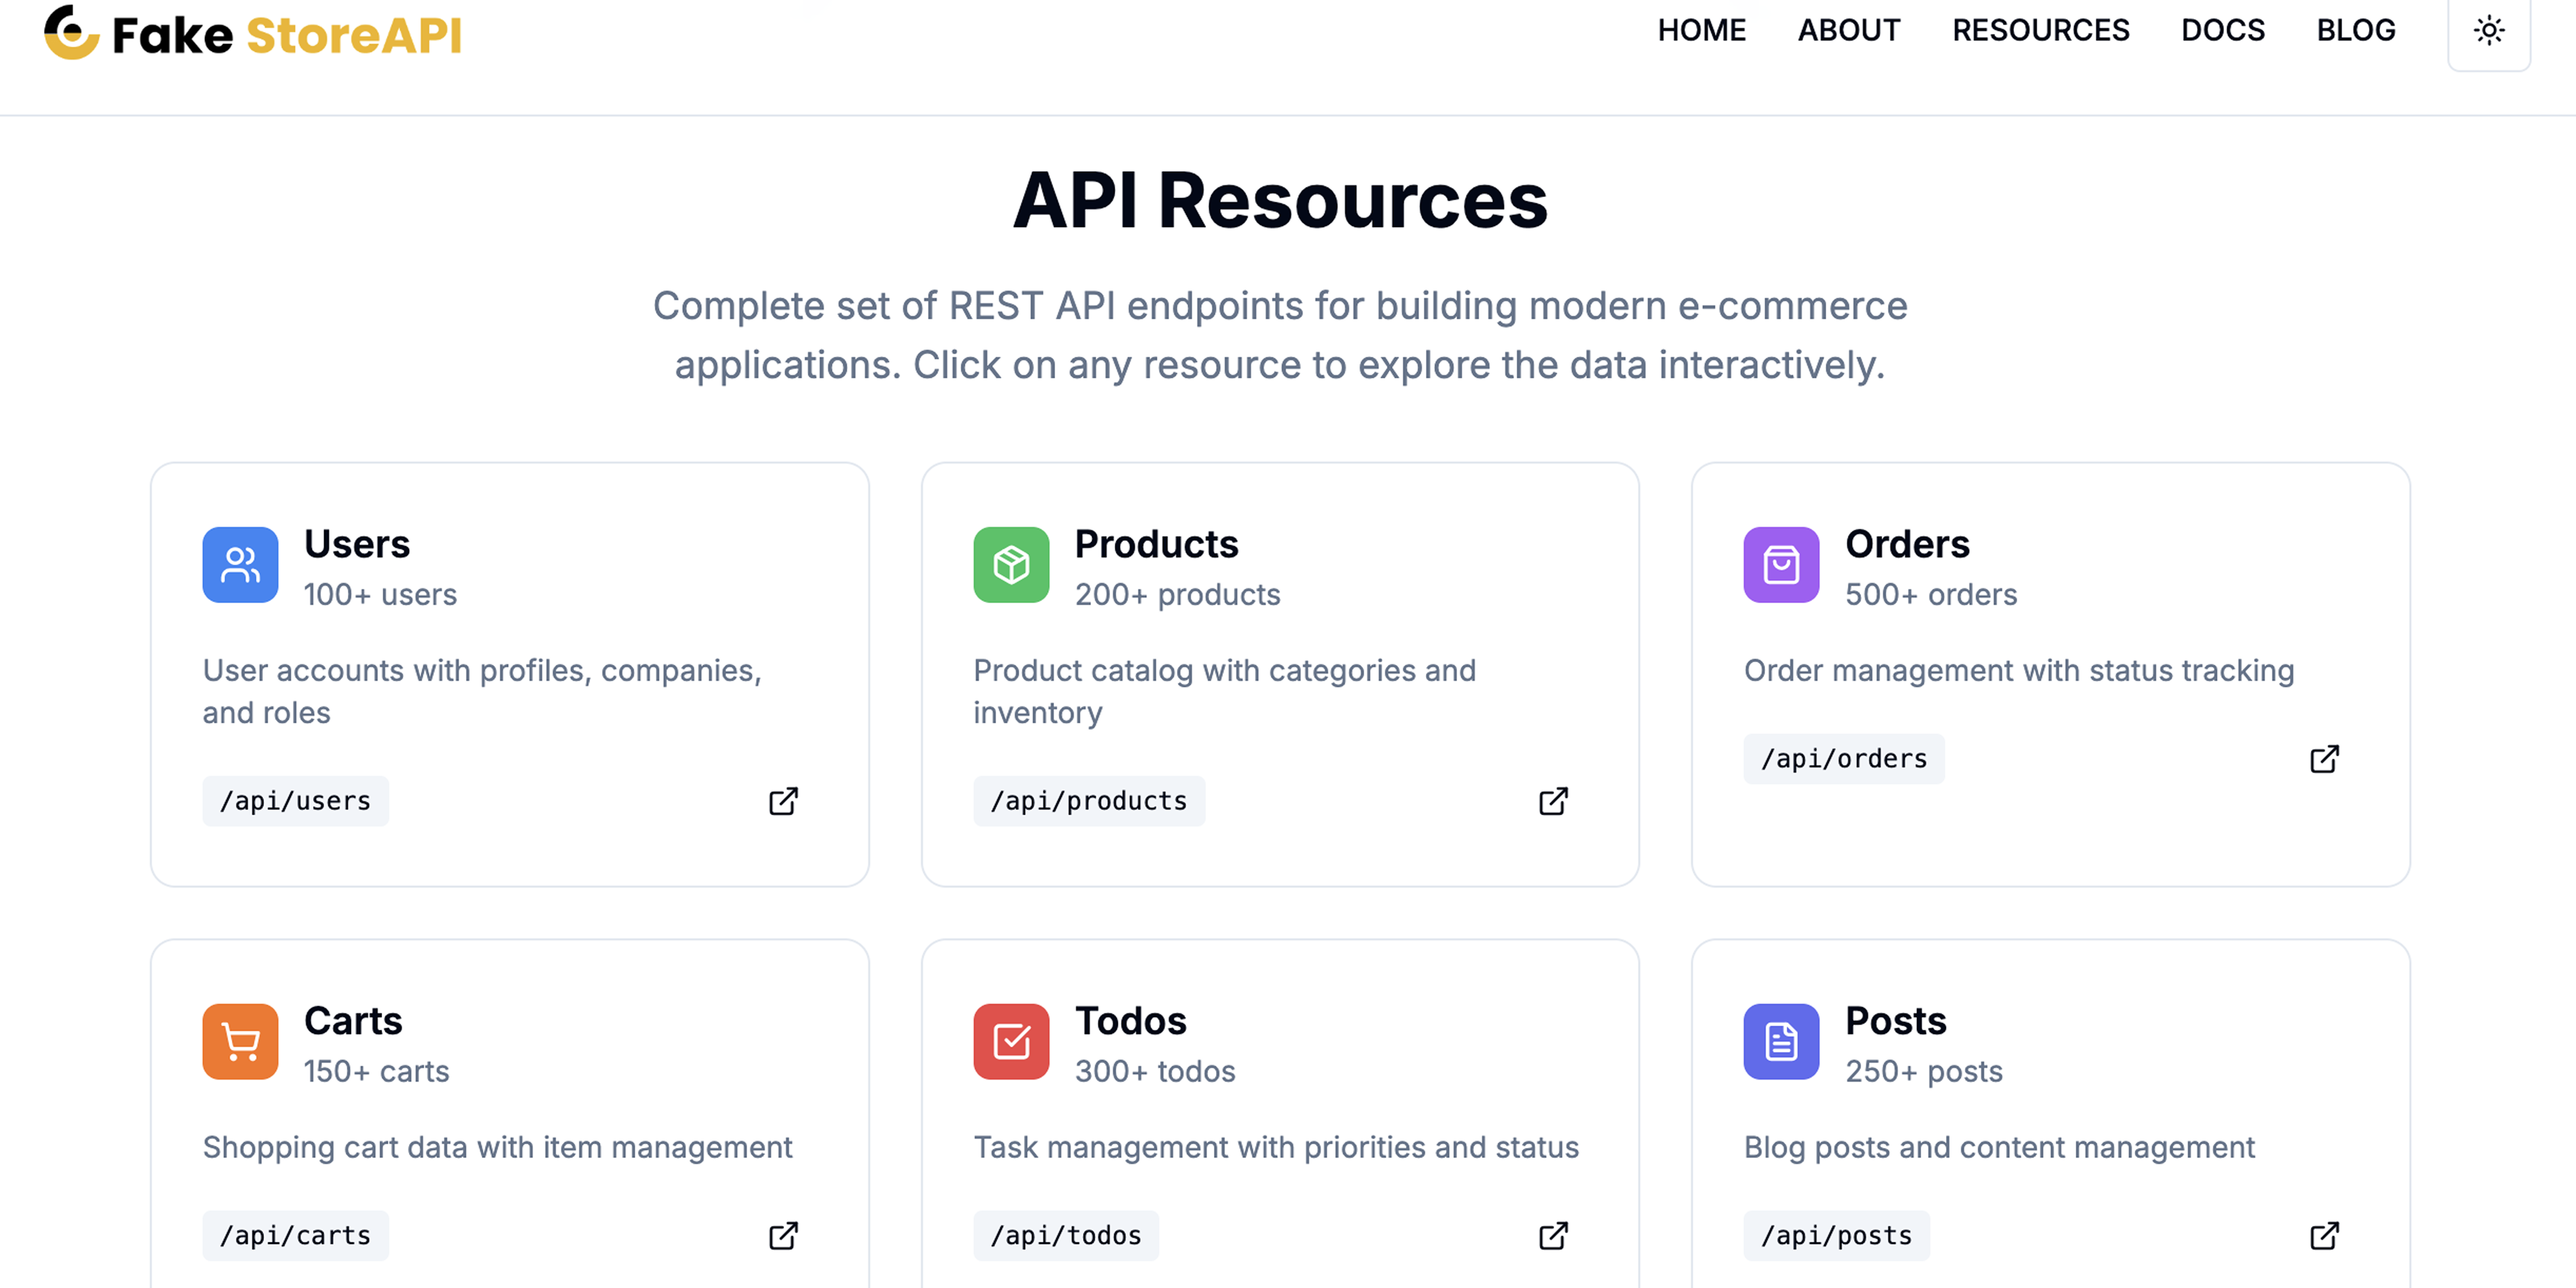
Task: Click the red Todos checkmark icon
Action: click(1011, 1041)
